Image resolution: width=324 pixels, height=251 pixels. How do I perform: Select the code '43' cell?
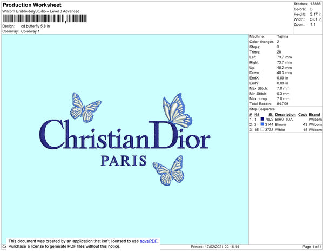point(305,124)
